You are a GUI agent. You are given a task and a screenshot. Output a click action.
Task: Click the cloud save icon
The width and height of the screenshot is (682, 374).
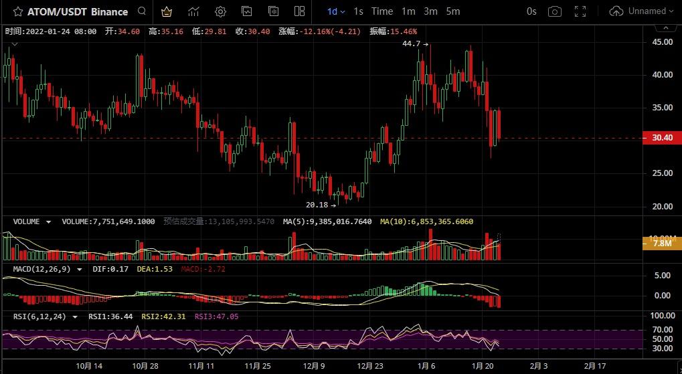pyautogui.click(x=616, y=11)
